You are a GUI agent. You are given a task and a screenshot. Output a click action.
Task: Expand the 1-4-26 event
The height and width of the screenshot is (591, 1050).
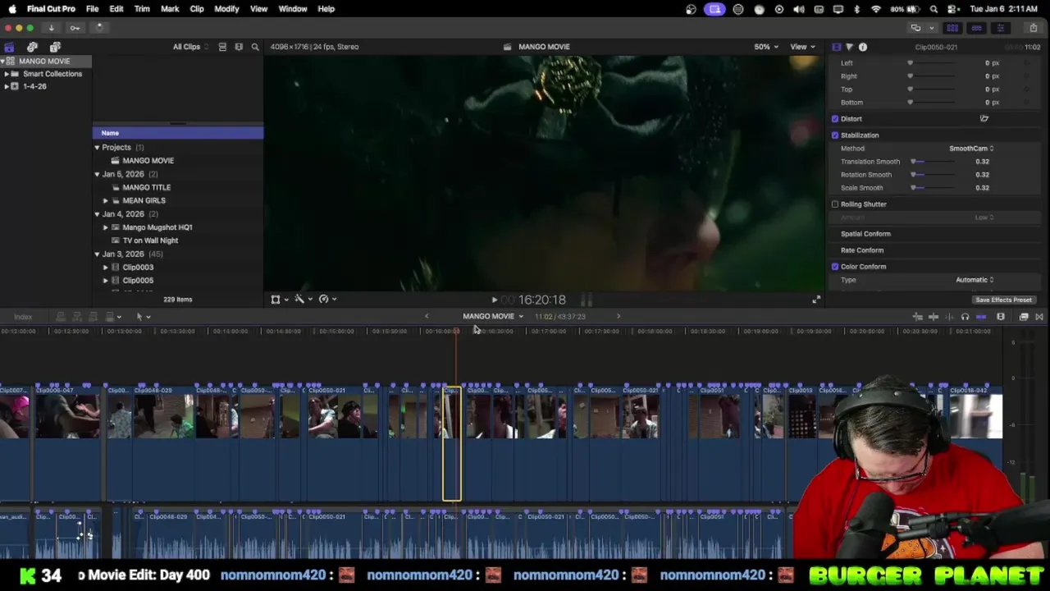(7, 86)
